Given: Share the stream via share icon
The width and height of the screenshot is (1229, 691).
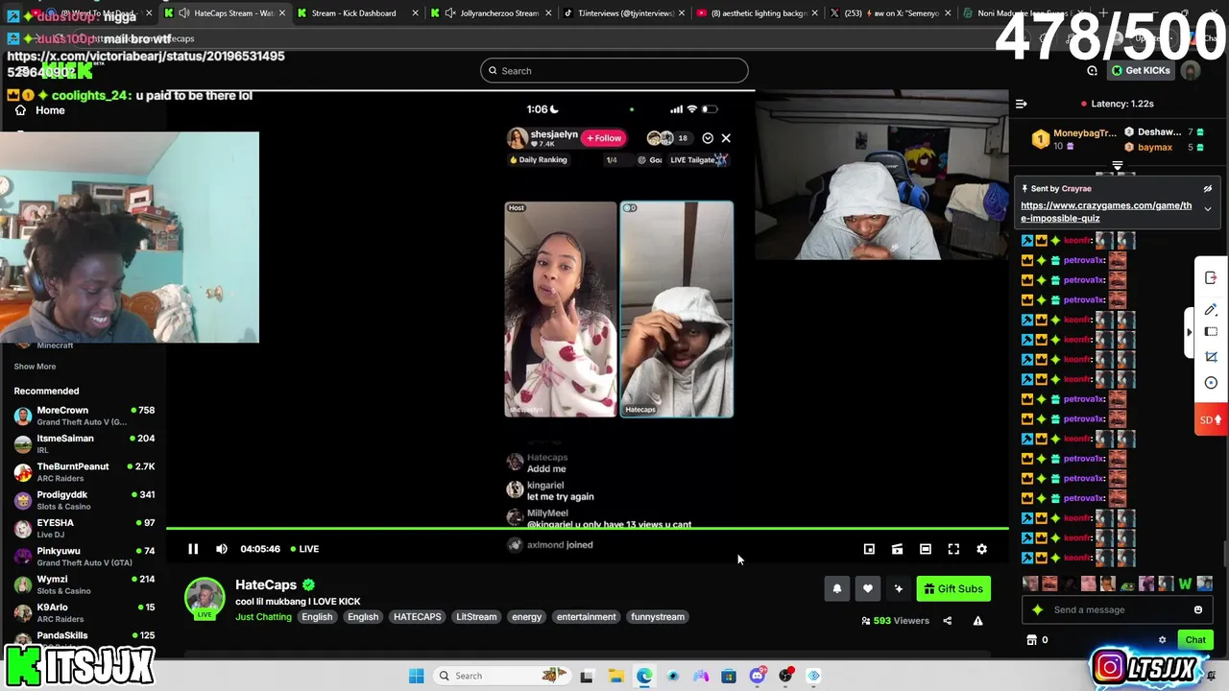Looking at the screenshot, I should tap(947, 621).
